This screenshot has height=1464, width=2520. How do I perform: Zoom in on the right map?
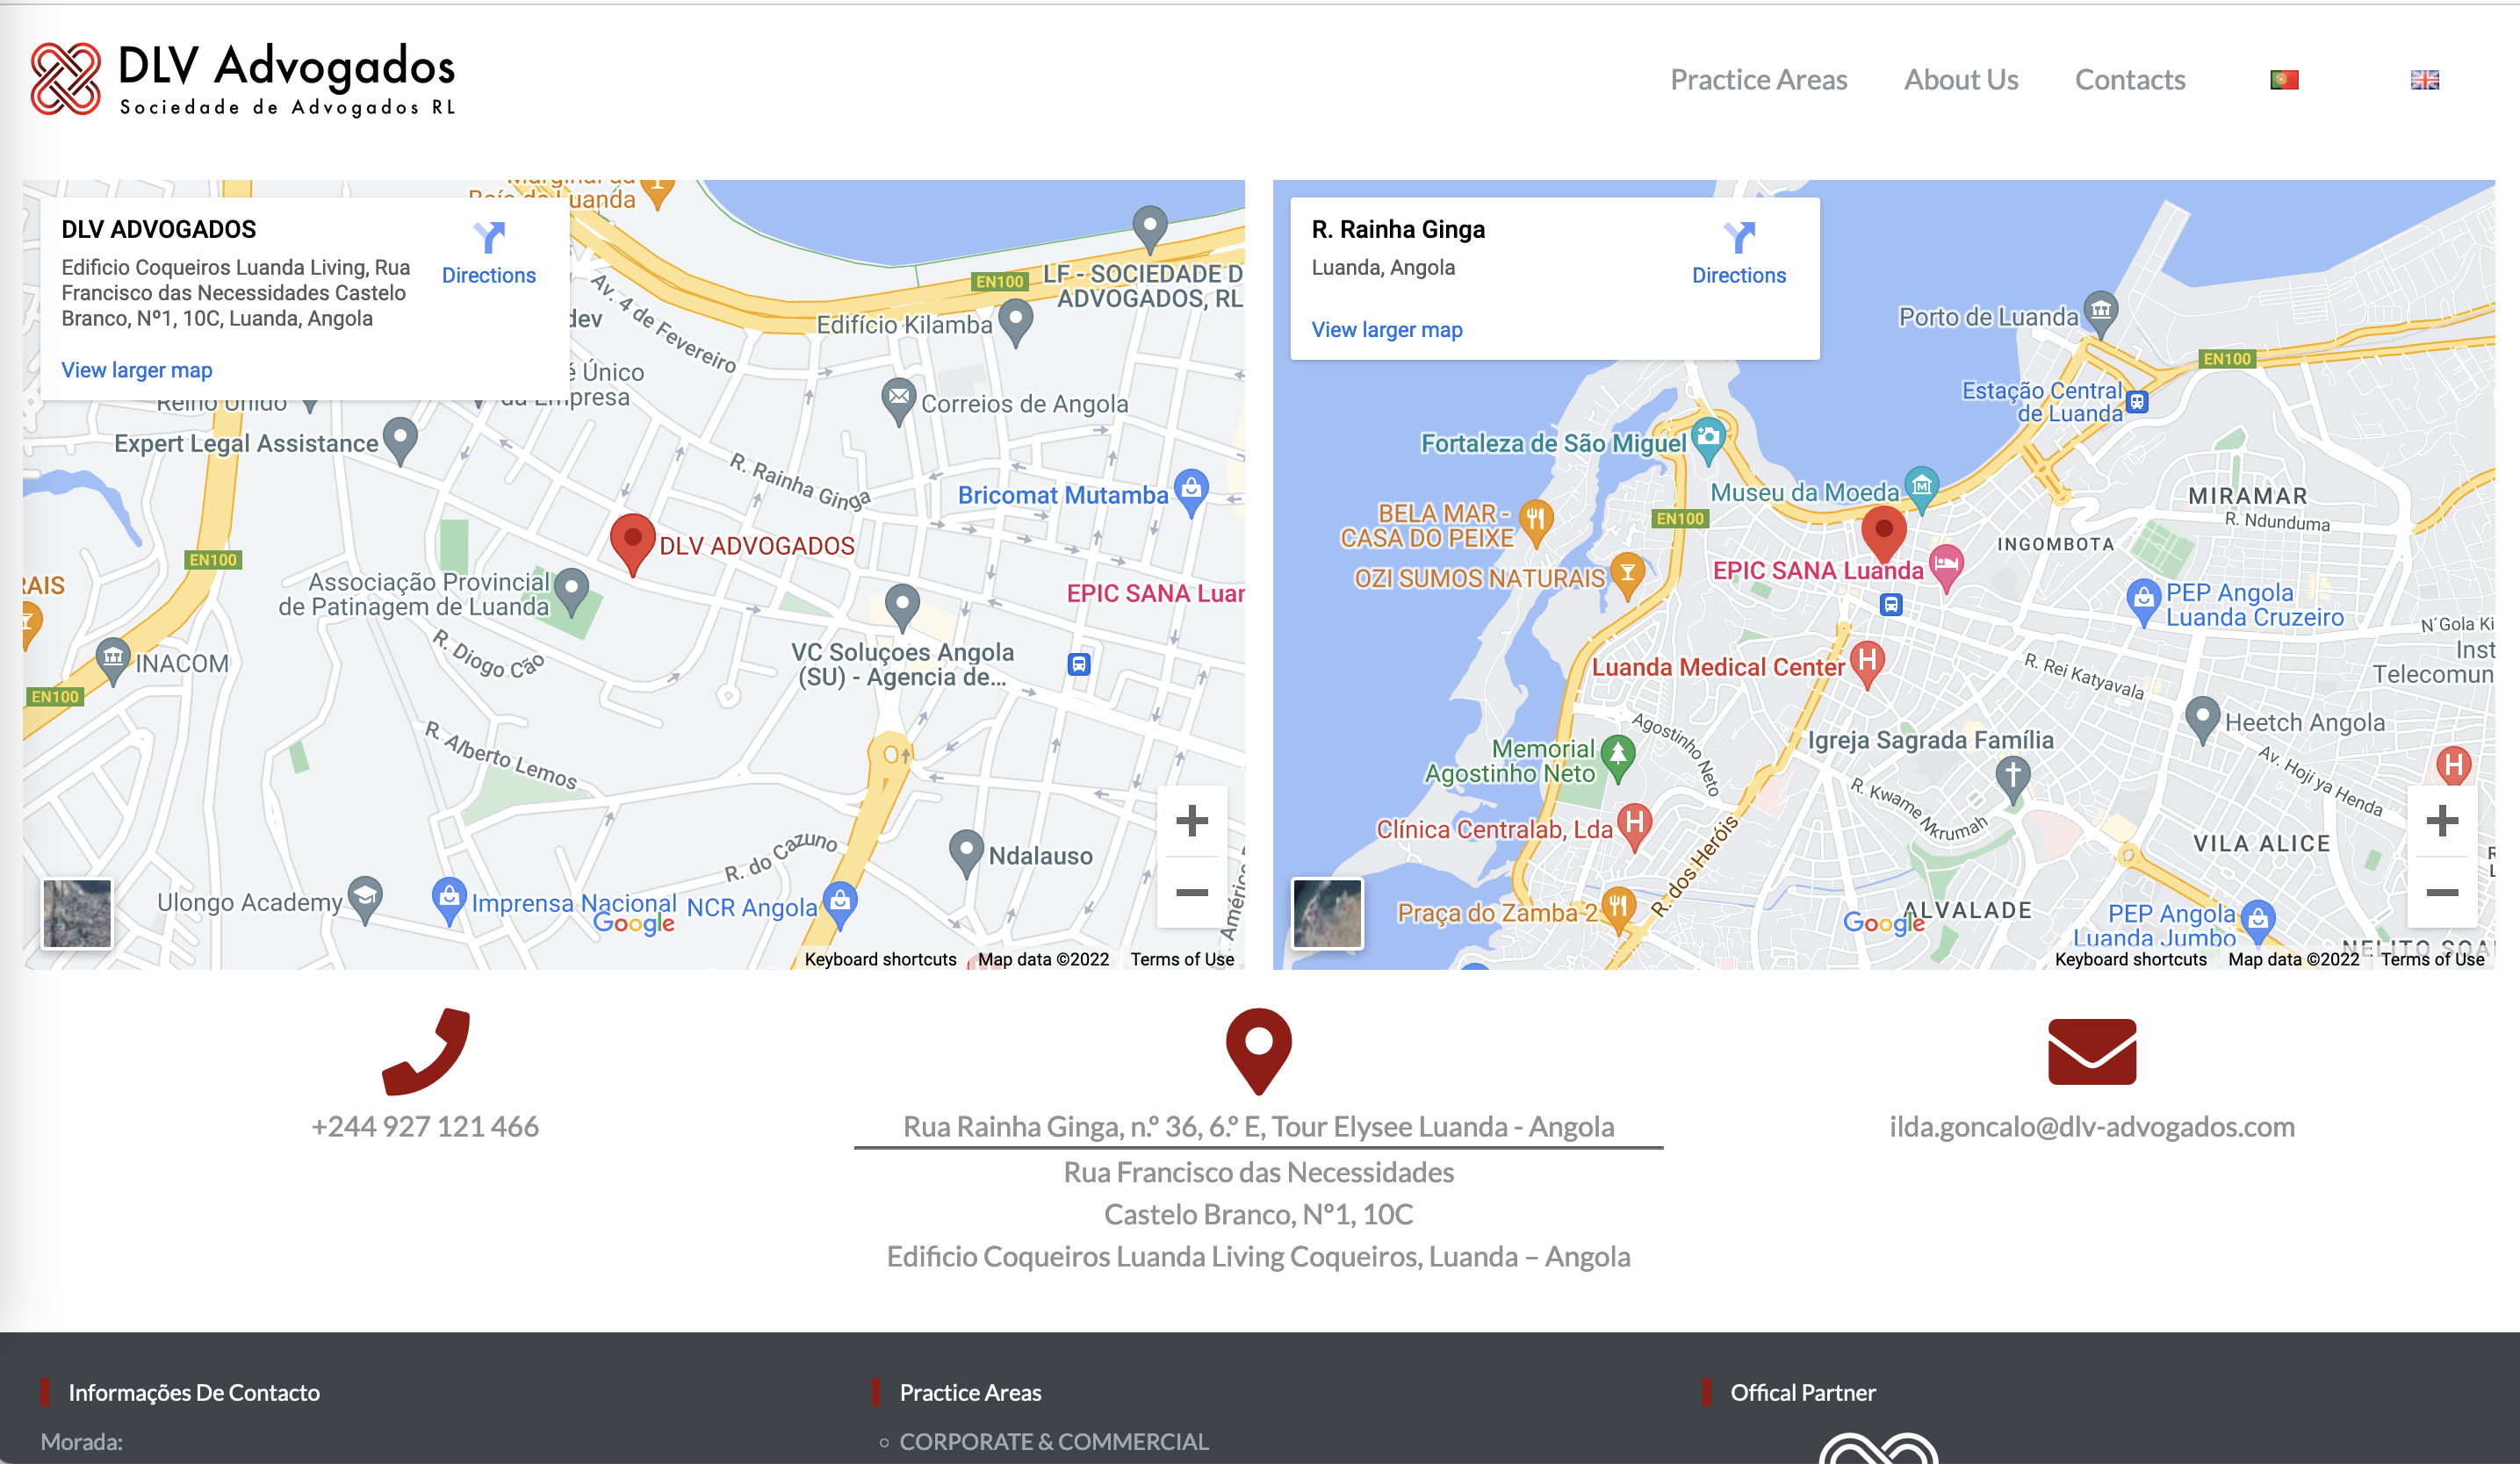2441,821
